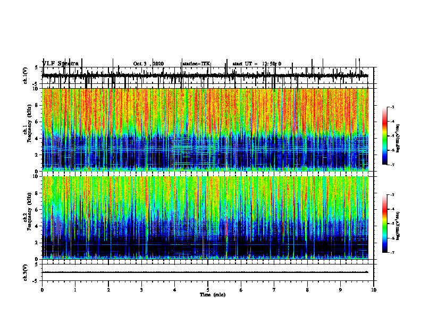Click the "Time (min)" x-axis label

213,295
